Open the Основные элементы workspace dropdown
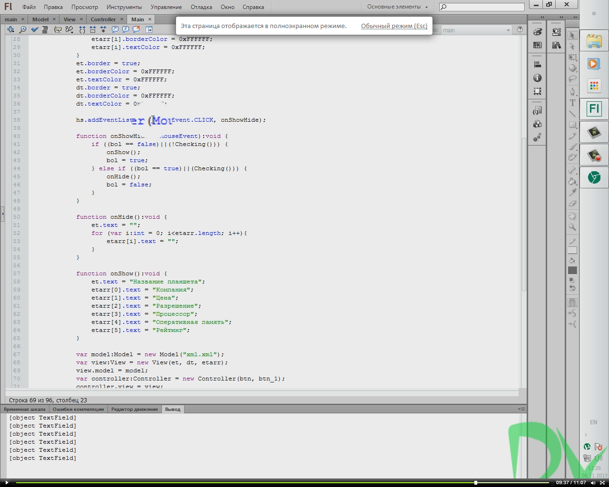The image size is (609, 487). pos(397,7)
